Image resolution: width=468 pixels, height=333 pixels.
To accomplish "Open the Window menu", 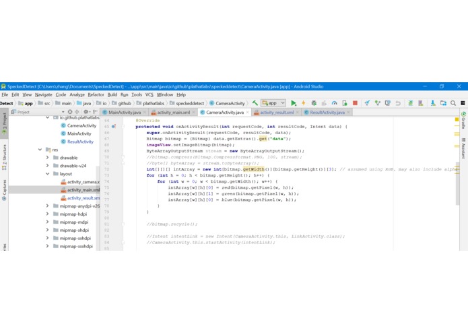I will pos(165,94).
